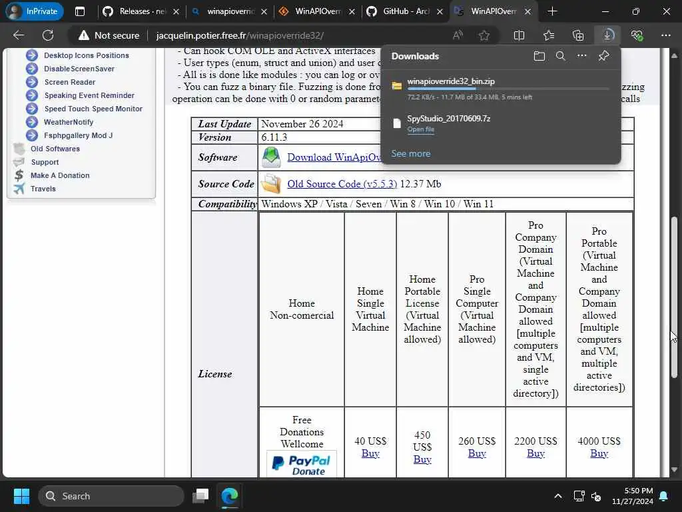Click Buy under 2200 US$
The image size is (682, 512).
click(535, 453)
